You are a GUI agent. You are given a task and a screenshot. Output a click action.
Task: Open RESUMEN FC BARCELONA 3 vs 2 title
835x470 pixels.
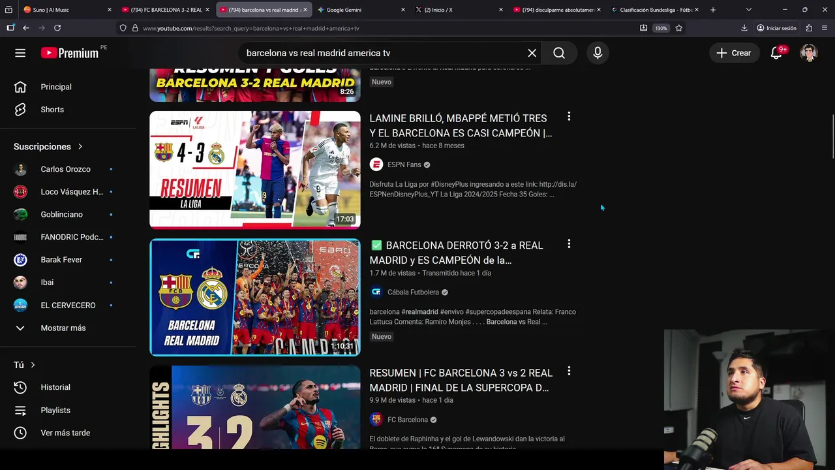pos(461,380)
